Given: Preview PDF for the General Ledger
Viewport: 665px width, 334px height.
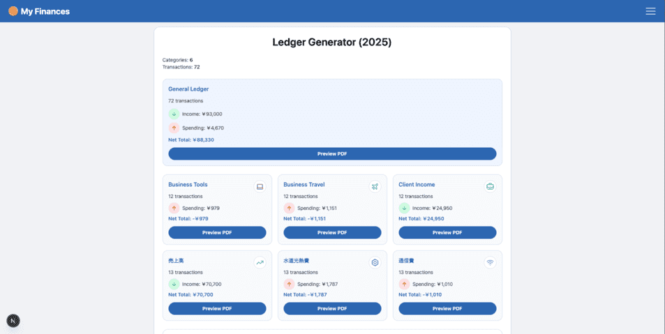Looking at the screenshot, I should pos(332,153).
